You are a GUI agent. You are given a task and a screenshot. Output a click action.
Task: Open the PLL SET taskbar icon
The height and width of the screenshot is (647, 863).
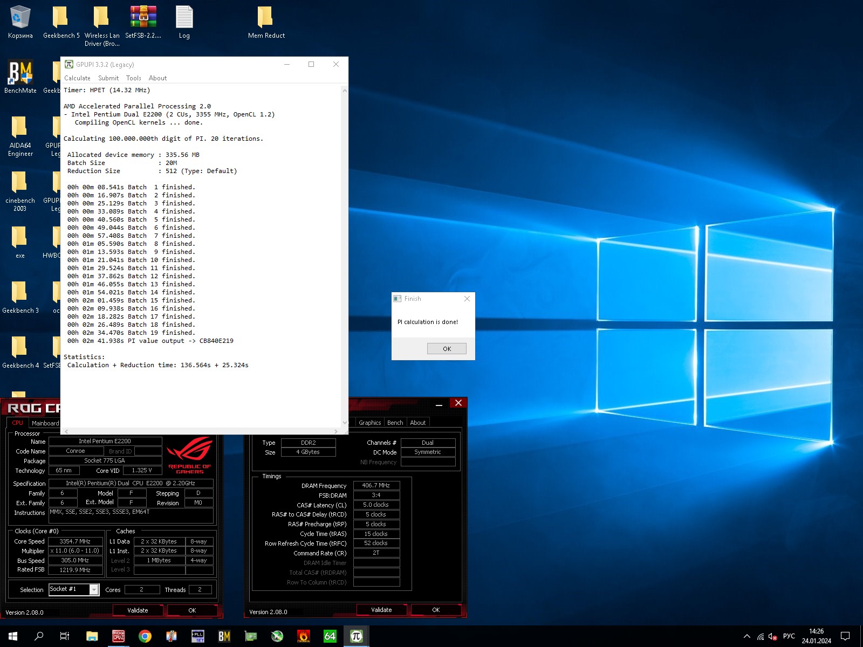(198, 636)
